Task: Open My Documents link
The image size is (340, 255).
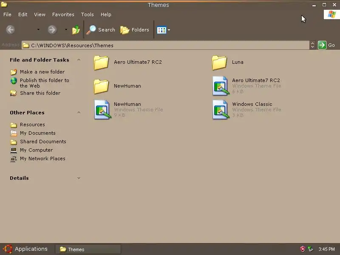Action: click(x=38, y=133)
